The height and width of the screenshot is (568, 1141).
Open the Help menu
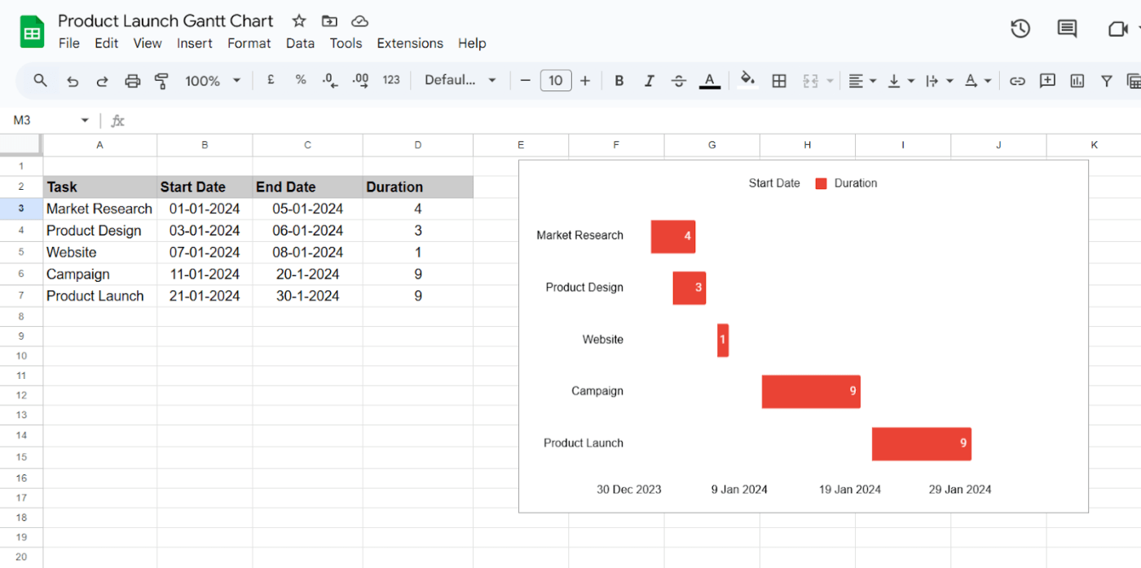pos(472,43)
